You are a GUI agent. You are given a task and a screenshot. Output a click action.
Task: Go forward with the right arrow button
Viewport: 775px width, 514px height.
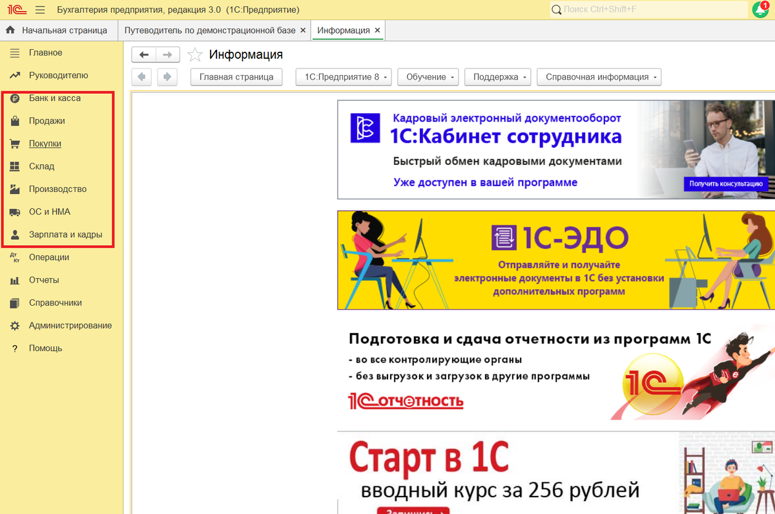[167, 55]
